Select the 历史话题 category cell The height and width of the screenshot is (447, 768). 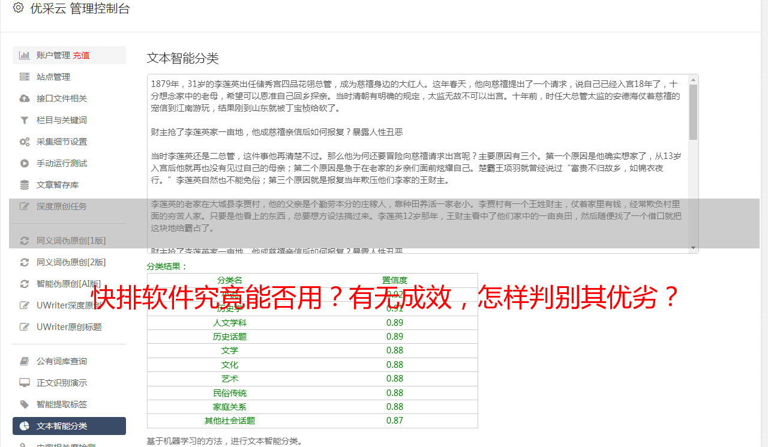(x=230, y=337)
